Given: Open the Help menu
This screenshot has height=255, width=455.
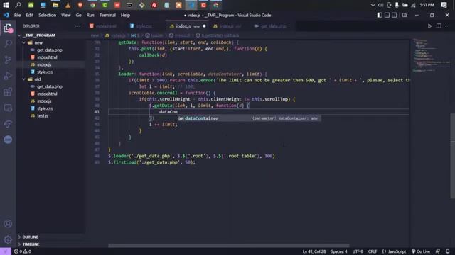Looking at the screenshot, I should pyautogui.click(x=125, y=15).
